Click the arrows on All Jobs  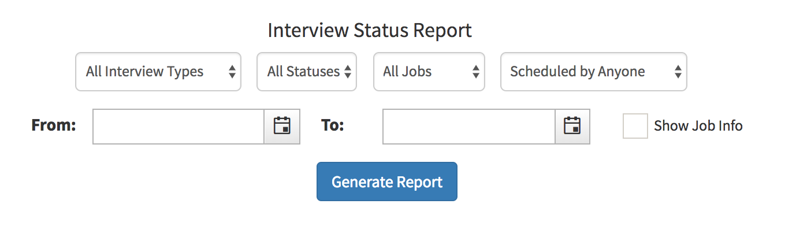(476, 72)
